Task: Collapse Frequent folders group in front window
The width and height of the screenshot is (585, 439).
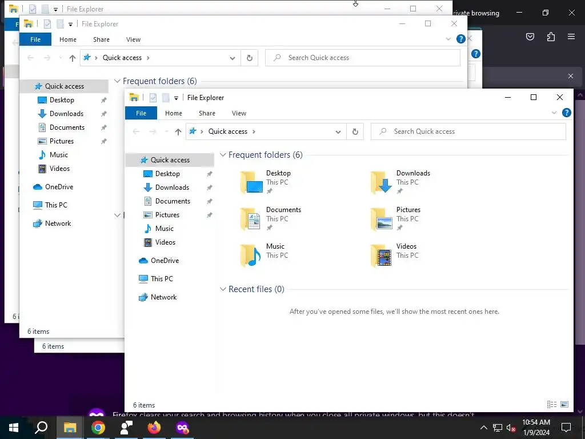Action: point(223,154)
